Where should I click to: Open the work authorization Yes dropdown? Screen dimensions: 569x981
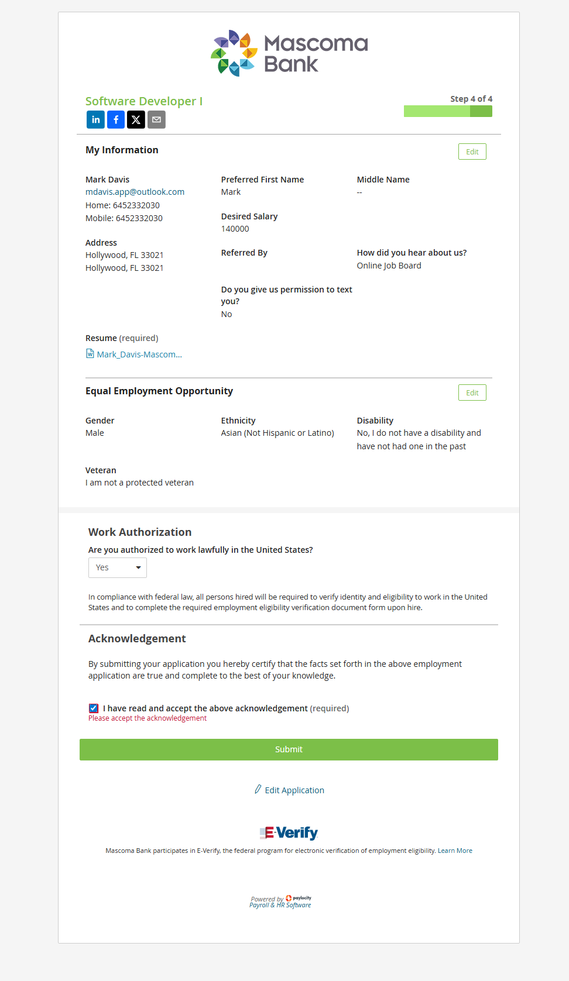click(118, 568)
